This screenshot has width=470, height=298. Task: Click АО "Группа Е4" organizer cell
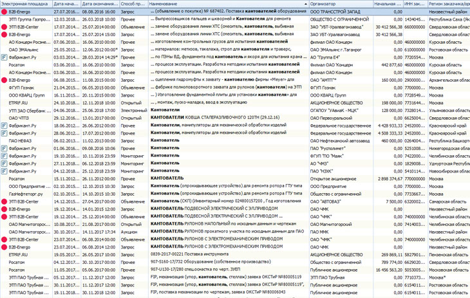pyautogui.click(x=325, y=57)
